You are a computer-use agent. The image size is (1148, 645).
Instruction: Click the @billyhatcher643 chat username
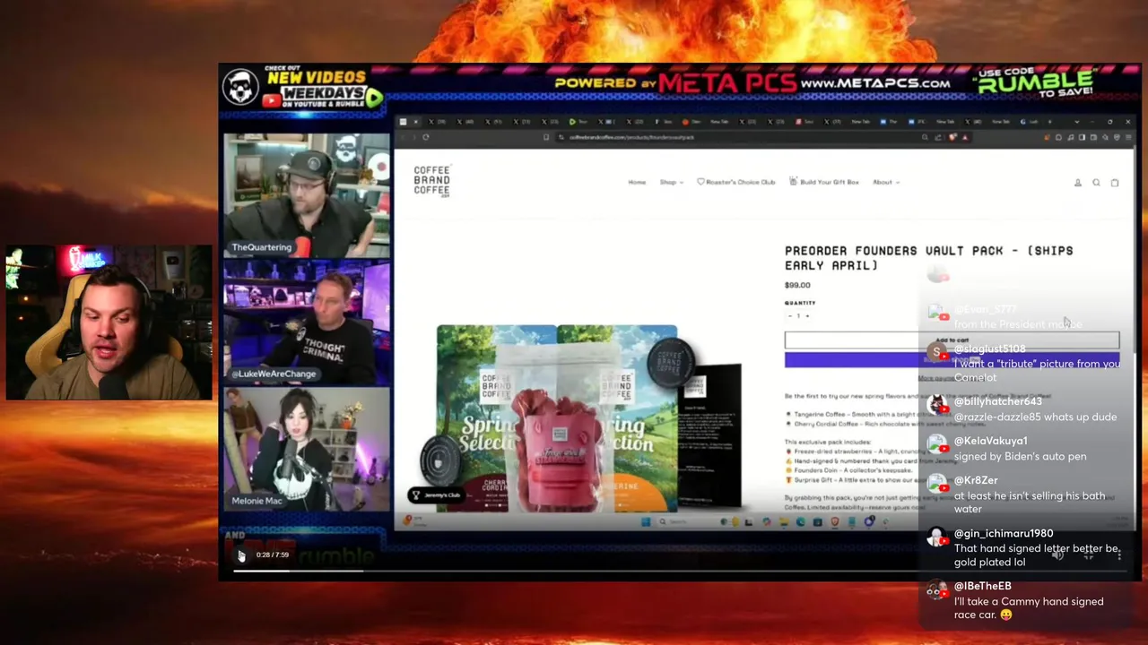point(997,401)
